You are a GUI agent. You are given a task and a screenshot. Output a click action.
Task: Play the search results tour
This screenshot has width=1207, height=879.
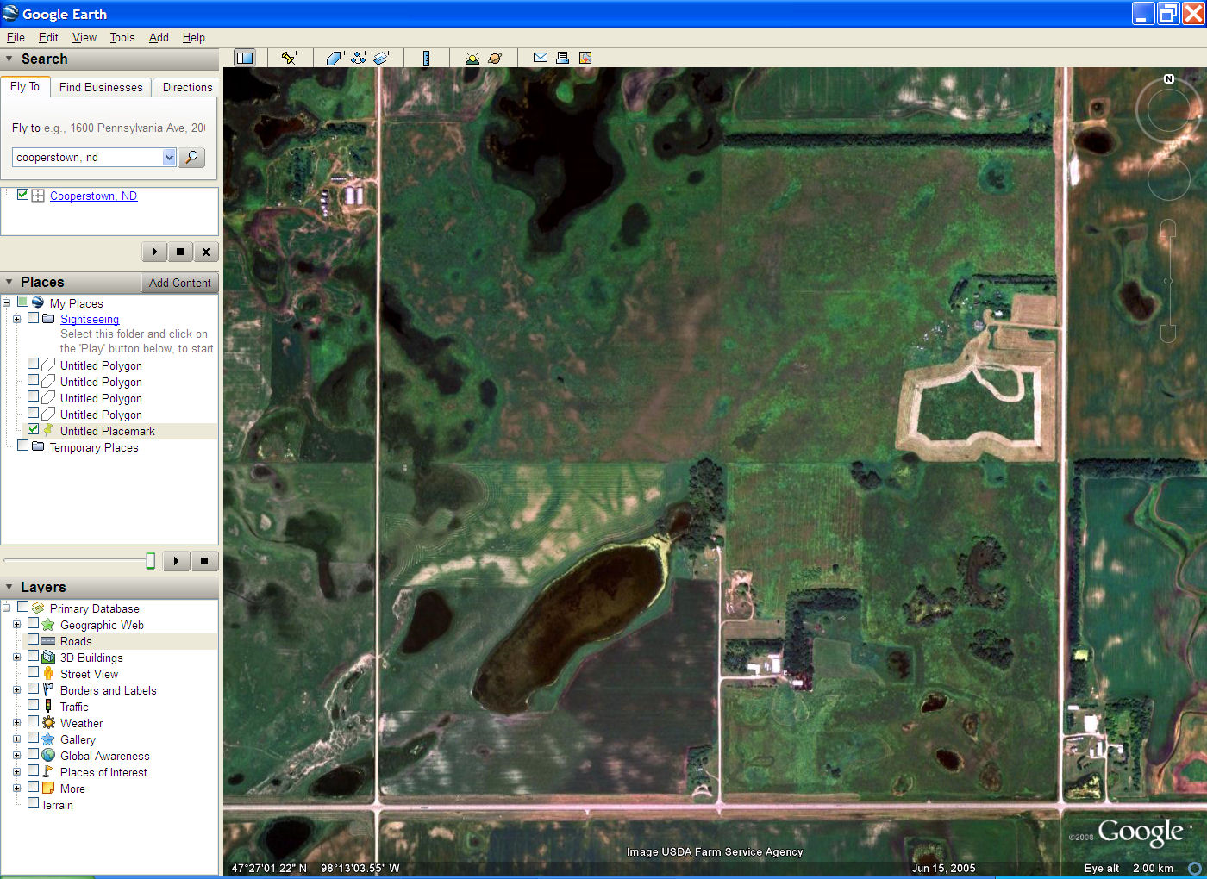coord(154,252)
